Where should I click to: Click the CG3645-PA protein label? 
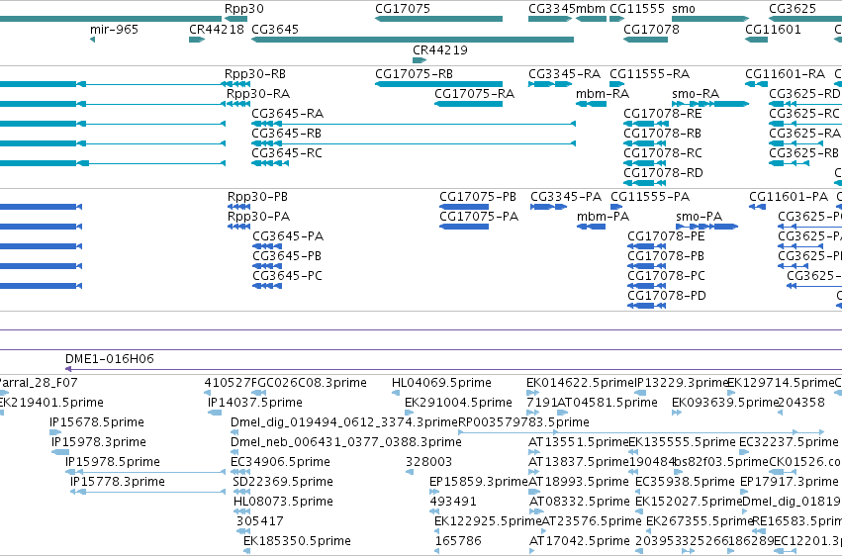pyautogui.click(x=288, y=236)
